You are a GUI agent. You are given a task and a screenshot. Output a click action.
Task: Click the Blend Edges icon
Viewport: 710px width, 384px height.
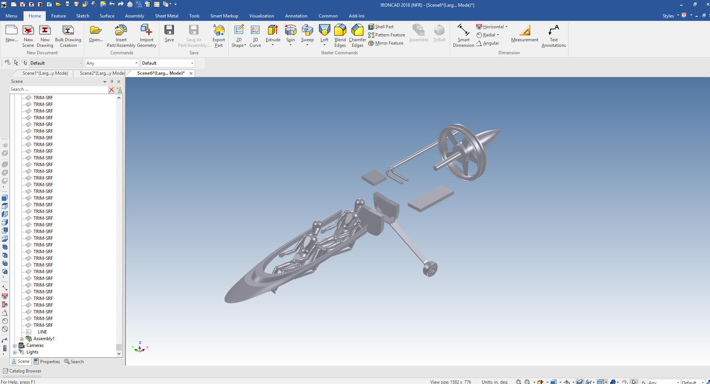(x=340, y=30)
